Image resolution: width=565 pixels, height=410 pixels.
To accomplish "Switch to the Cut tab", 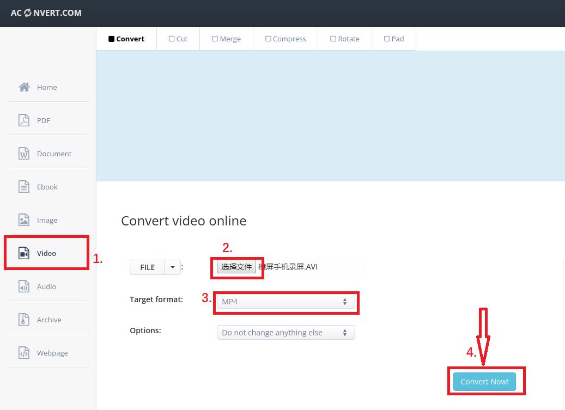I will pyautogui.click(x=178, y=39).
